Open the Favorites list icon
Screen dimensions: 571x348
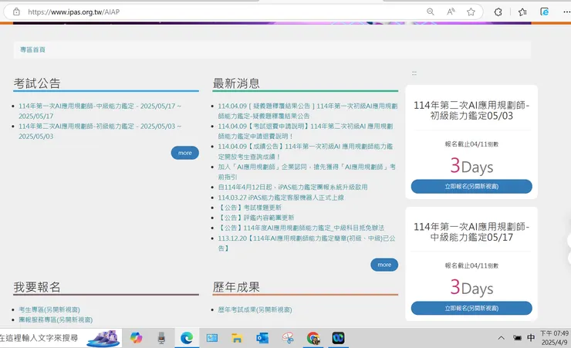click(522, 12)
